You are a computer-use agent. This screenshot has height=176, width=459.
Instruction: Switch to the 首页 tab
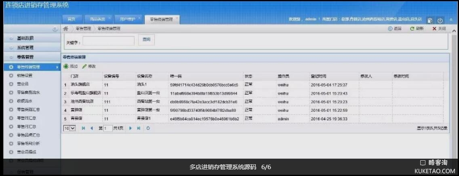click(72, 19)
